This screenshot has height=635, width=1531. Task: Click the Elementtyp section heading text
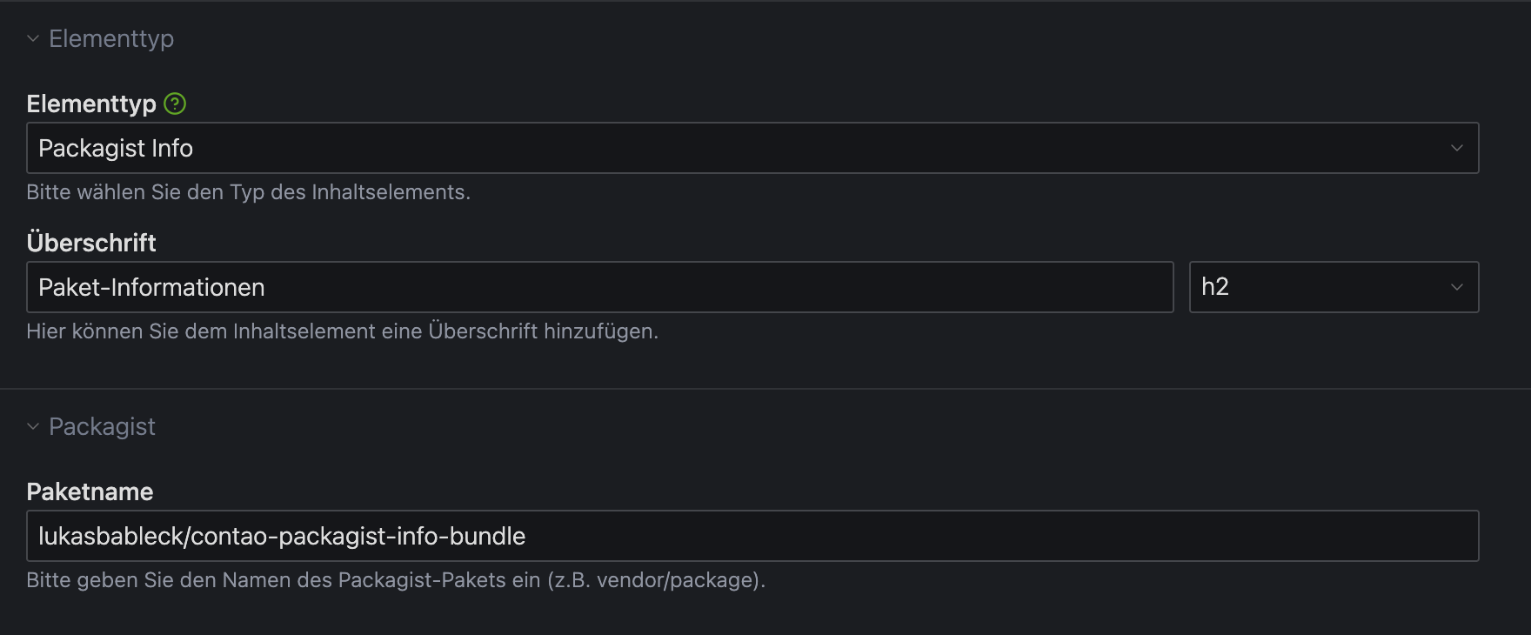(x=111, y=38)
